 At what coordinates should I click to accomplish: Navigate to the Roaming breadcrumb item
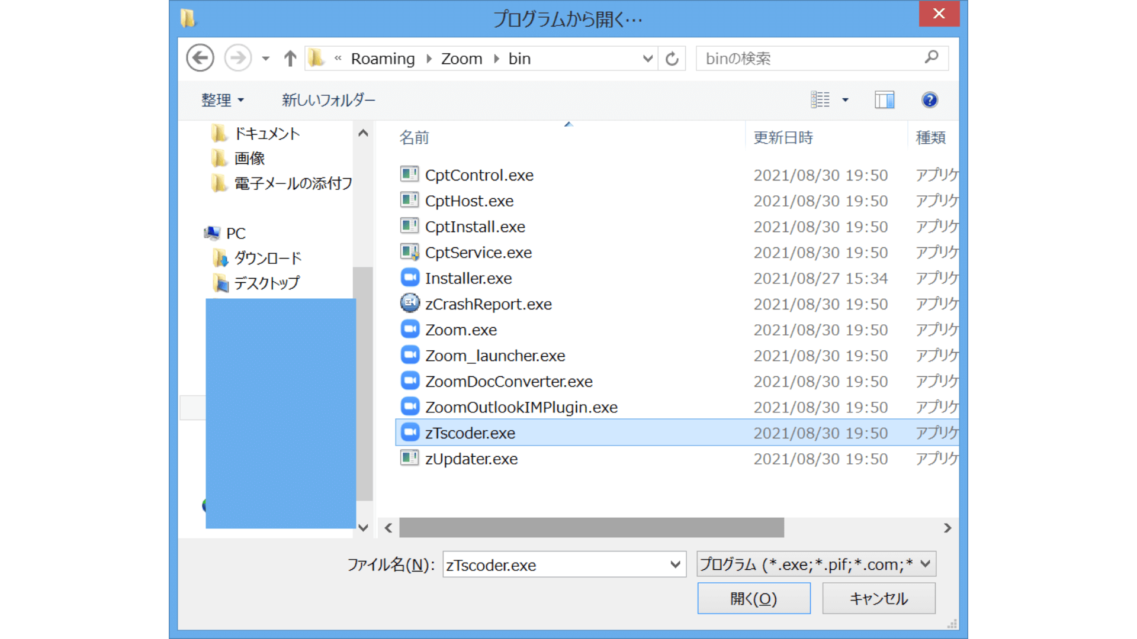coord(383,58)
